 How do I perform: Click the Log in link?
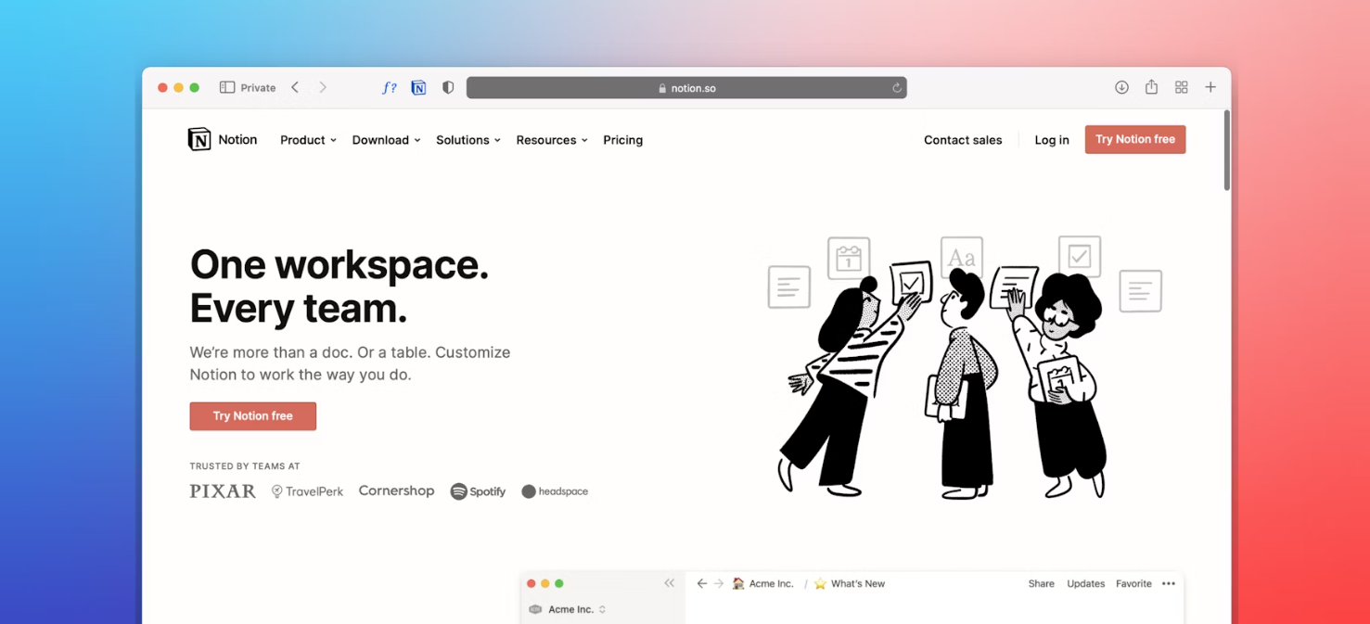(1052, 140)
